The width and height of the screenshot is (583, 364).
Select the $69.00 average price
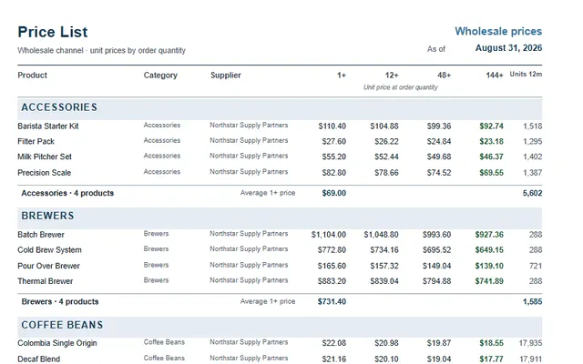[x=334, y=193]
